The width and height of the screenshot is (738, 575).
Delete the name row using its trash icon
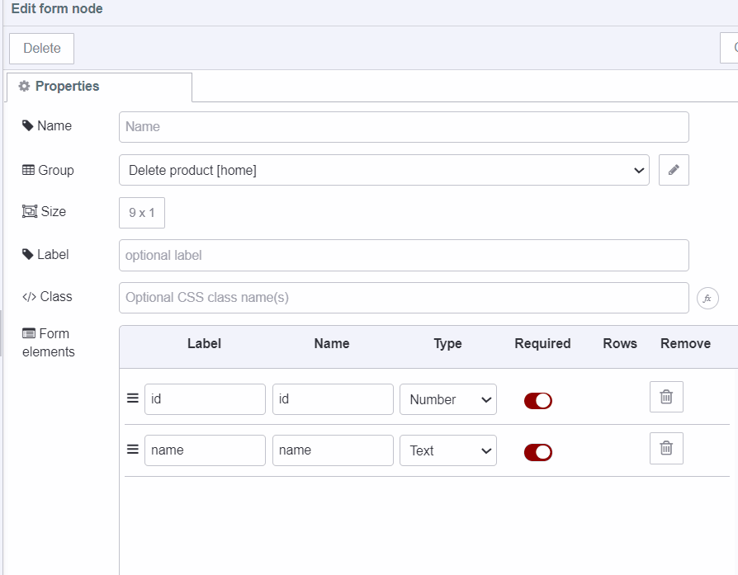point(666,448)
